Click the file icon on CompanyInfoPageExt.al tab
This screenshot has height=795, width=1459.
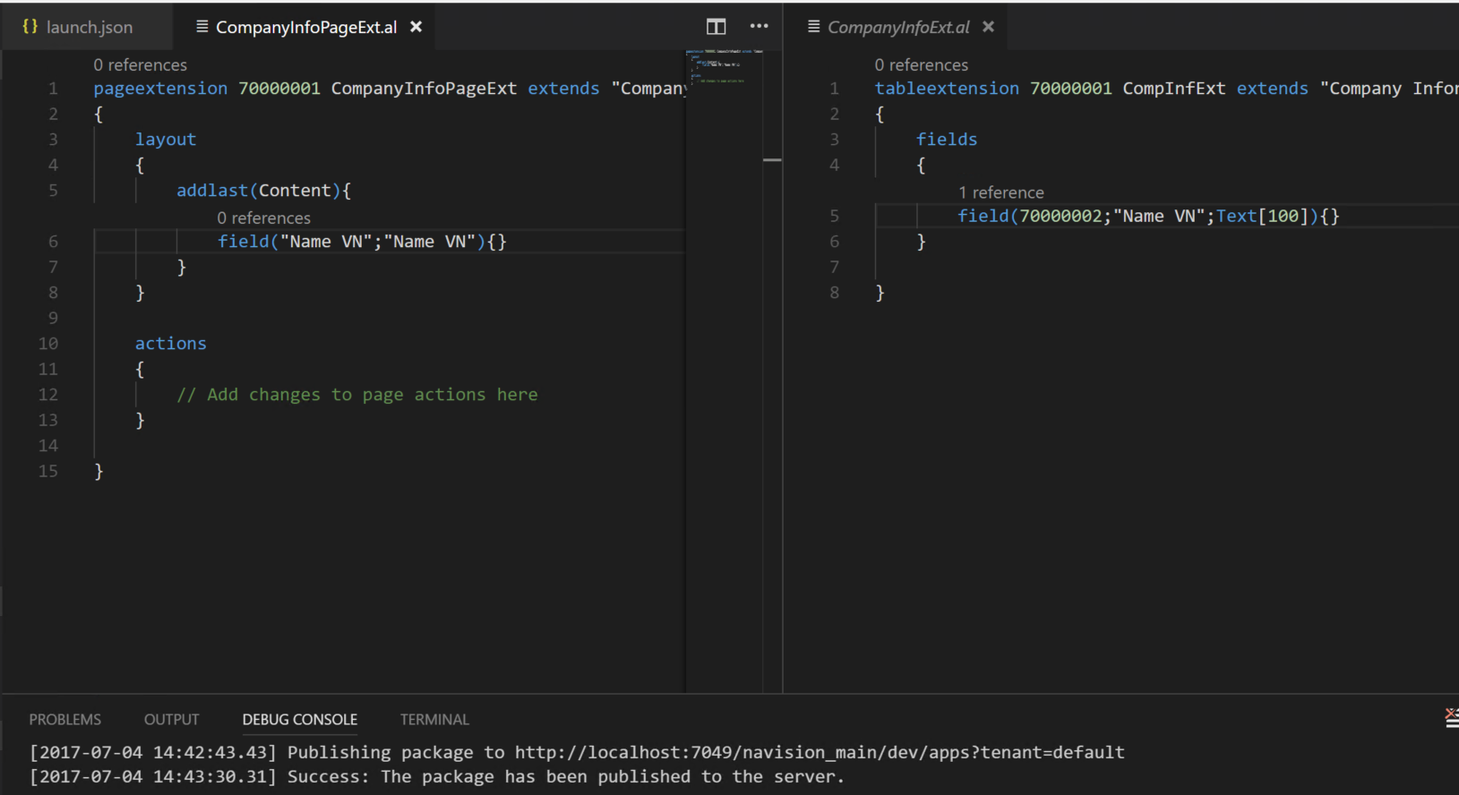(202, 26)
